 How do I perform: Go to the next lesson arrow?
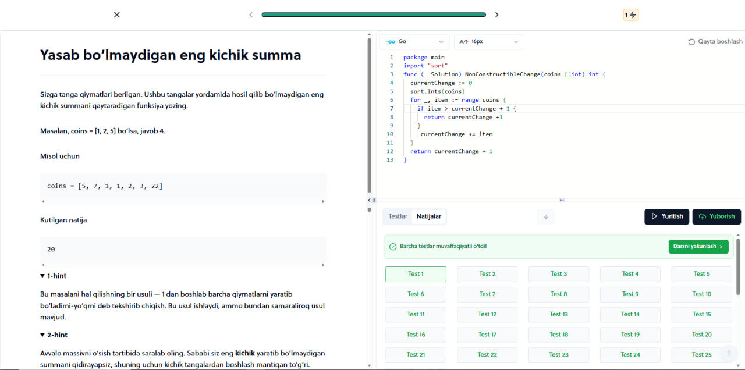coord(496,15)
